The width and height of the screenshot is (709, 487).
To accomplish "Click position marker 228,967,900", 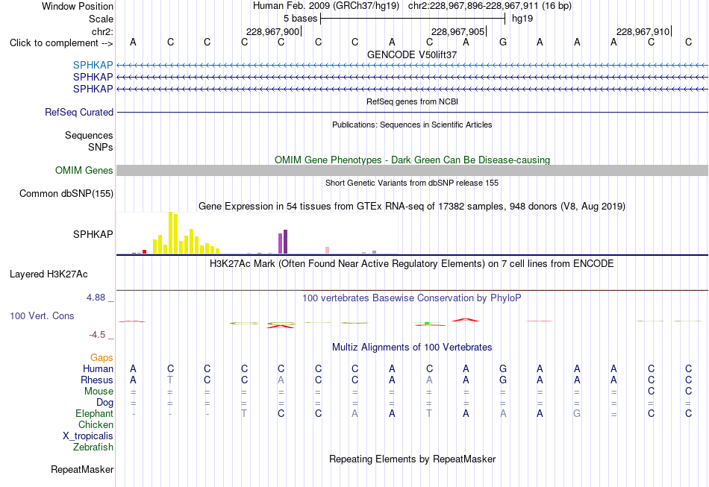I will point(272,31).
